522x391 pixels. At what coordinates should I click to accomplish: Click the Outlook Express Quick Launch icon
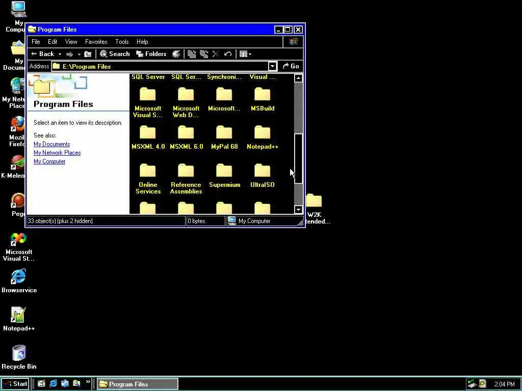(65, 384)
